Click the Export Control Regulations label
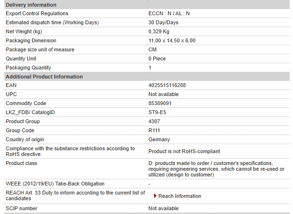Screen dimensions: 293x214 click(37, 13)
